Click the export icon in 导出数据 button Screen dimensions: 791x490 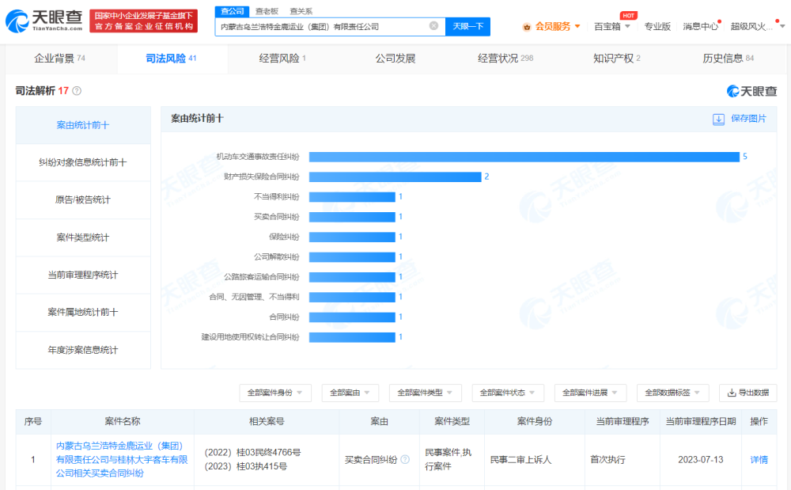pos(732,393)
